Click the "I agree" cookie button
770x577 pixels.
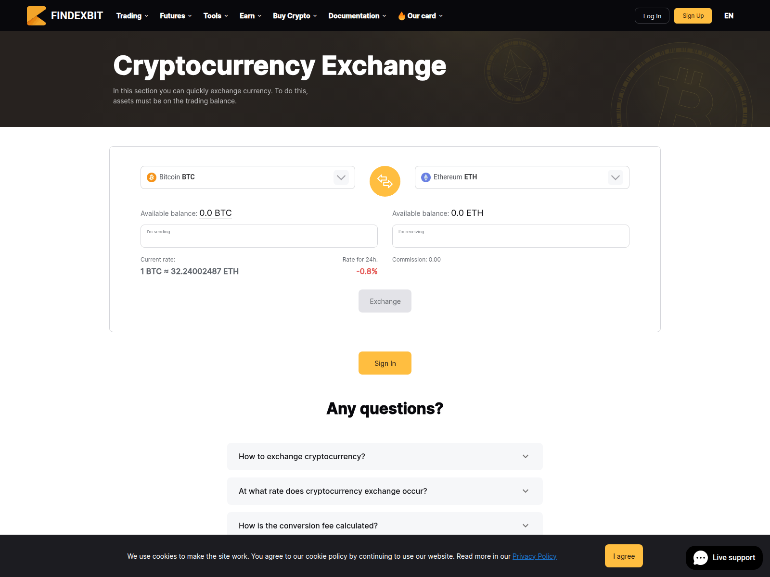click(x=624, y=556)
